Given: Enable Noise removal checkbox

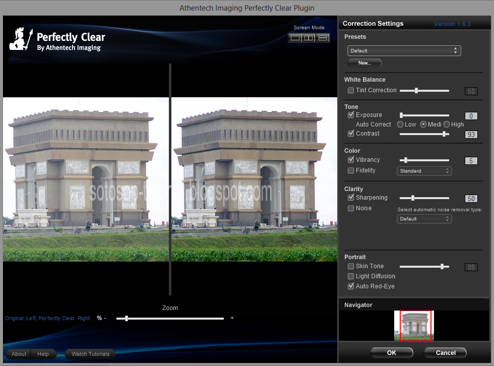Looking at the screenshot, I should point(351,208).
